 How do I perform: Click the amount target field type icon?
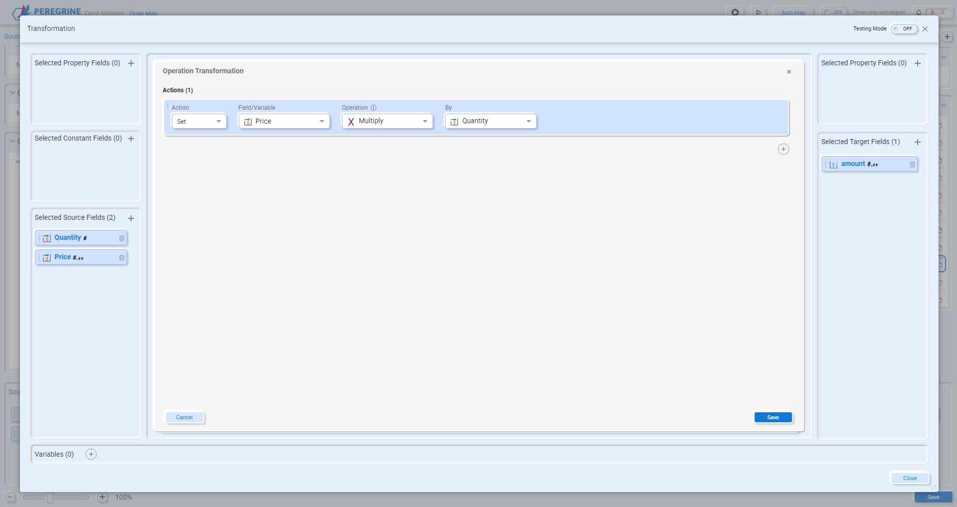[x=833, y=165]
